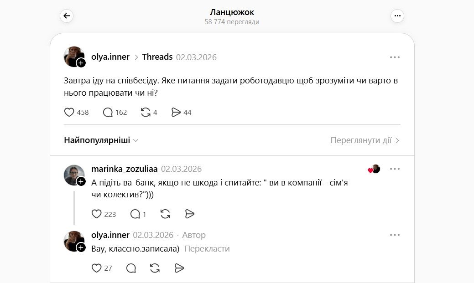This screenshot has height=283, width=474.
Task: Like the main post by olya.inner
Action: (x=69, y=112)
